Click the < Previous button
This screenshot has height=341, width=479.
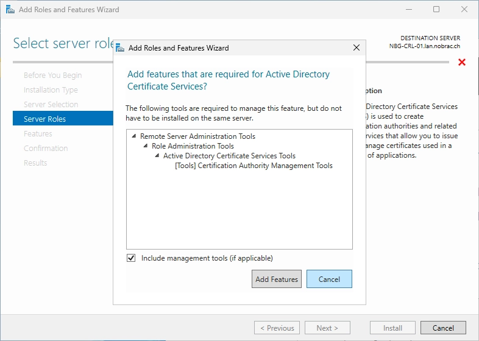click(277, 328)
